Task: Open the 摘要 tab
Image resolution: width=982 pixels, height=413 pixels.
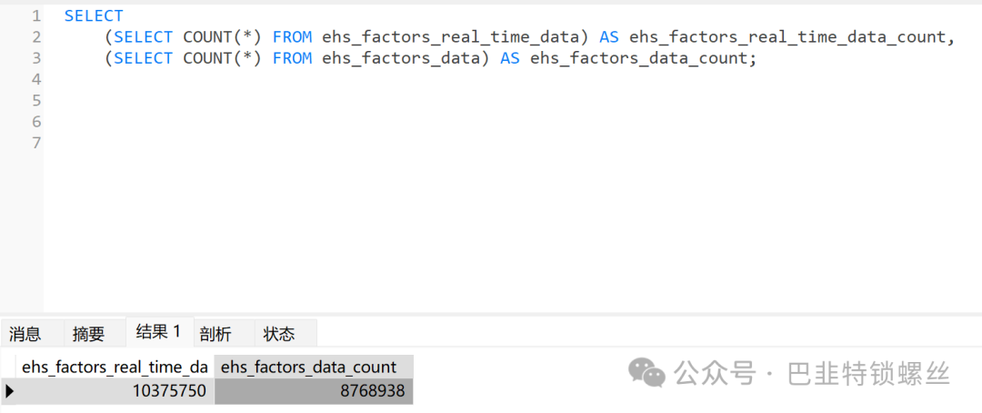Action: tap(89, 334)
